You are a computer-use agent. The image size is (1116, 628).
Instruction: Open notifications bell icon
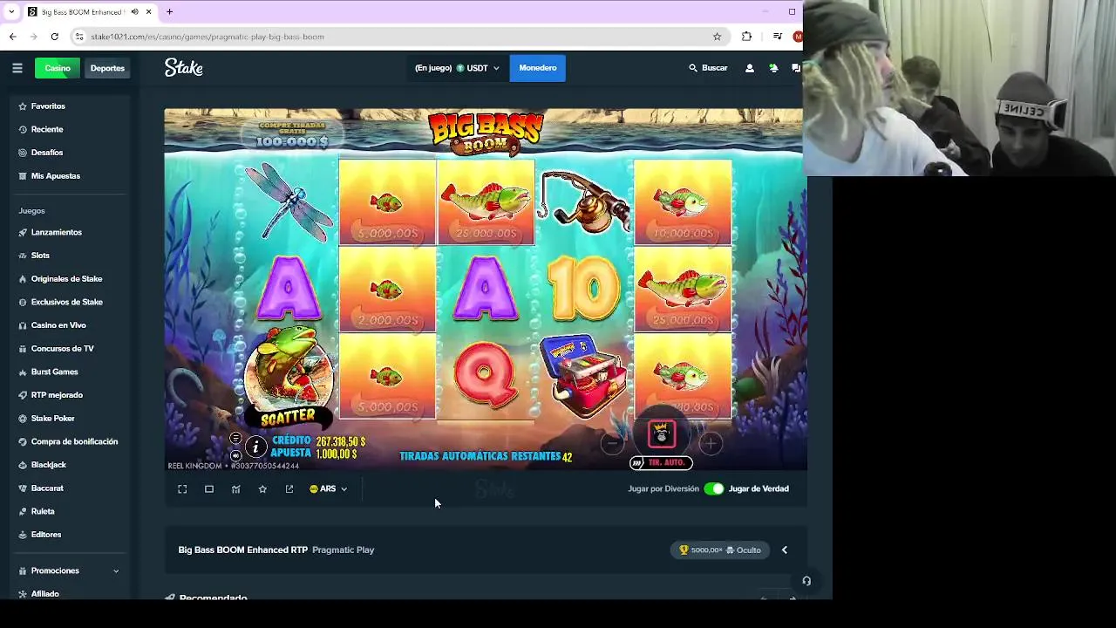point(773,68)
